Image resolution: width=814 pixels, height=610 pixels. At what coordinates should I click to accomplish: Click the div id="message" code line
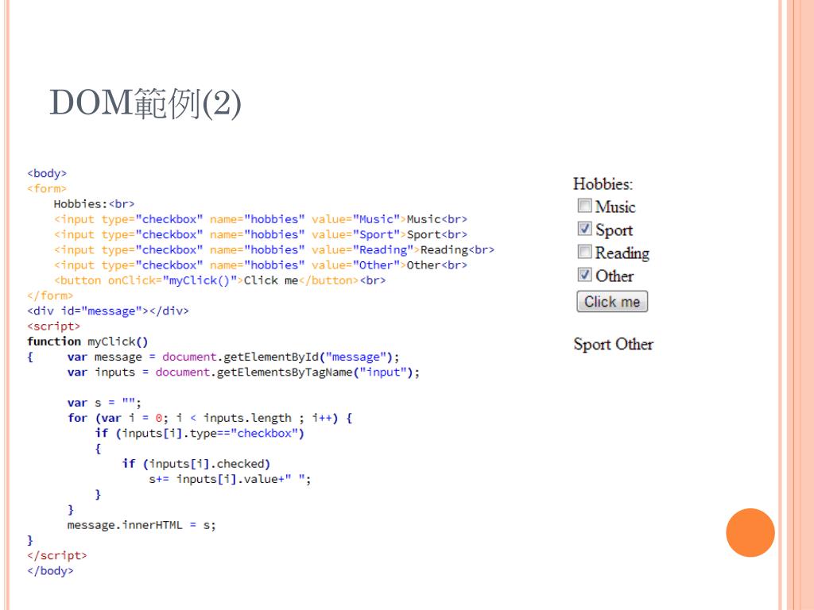108,311
